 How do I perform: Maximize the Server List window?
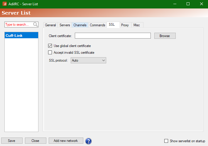[188, 4]
